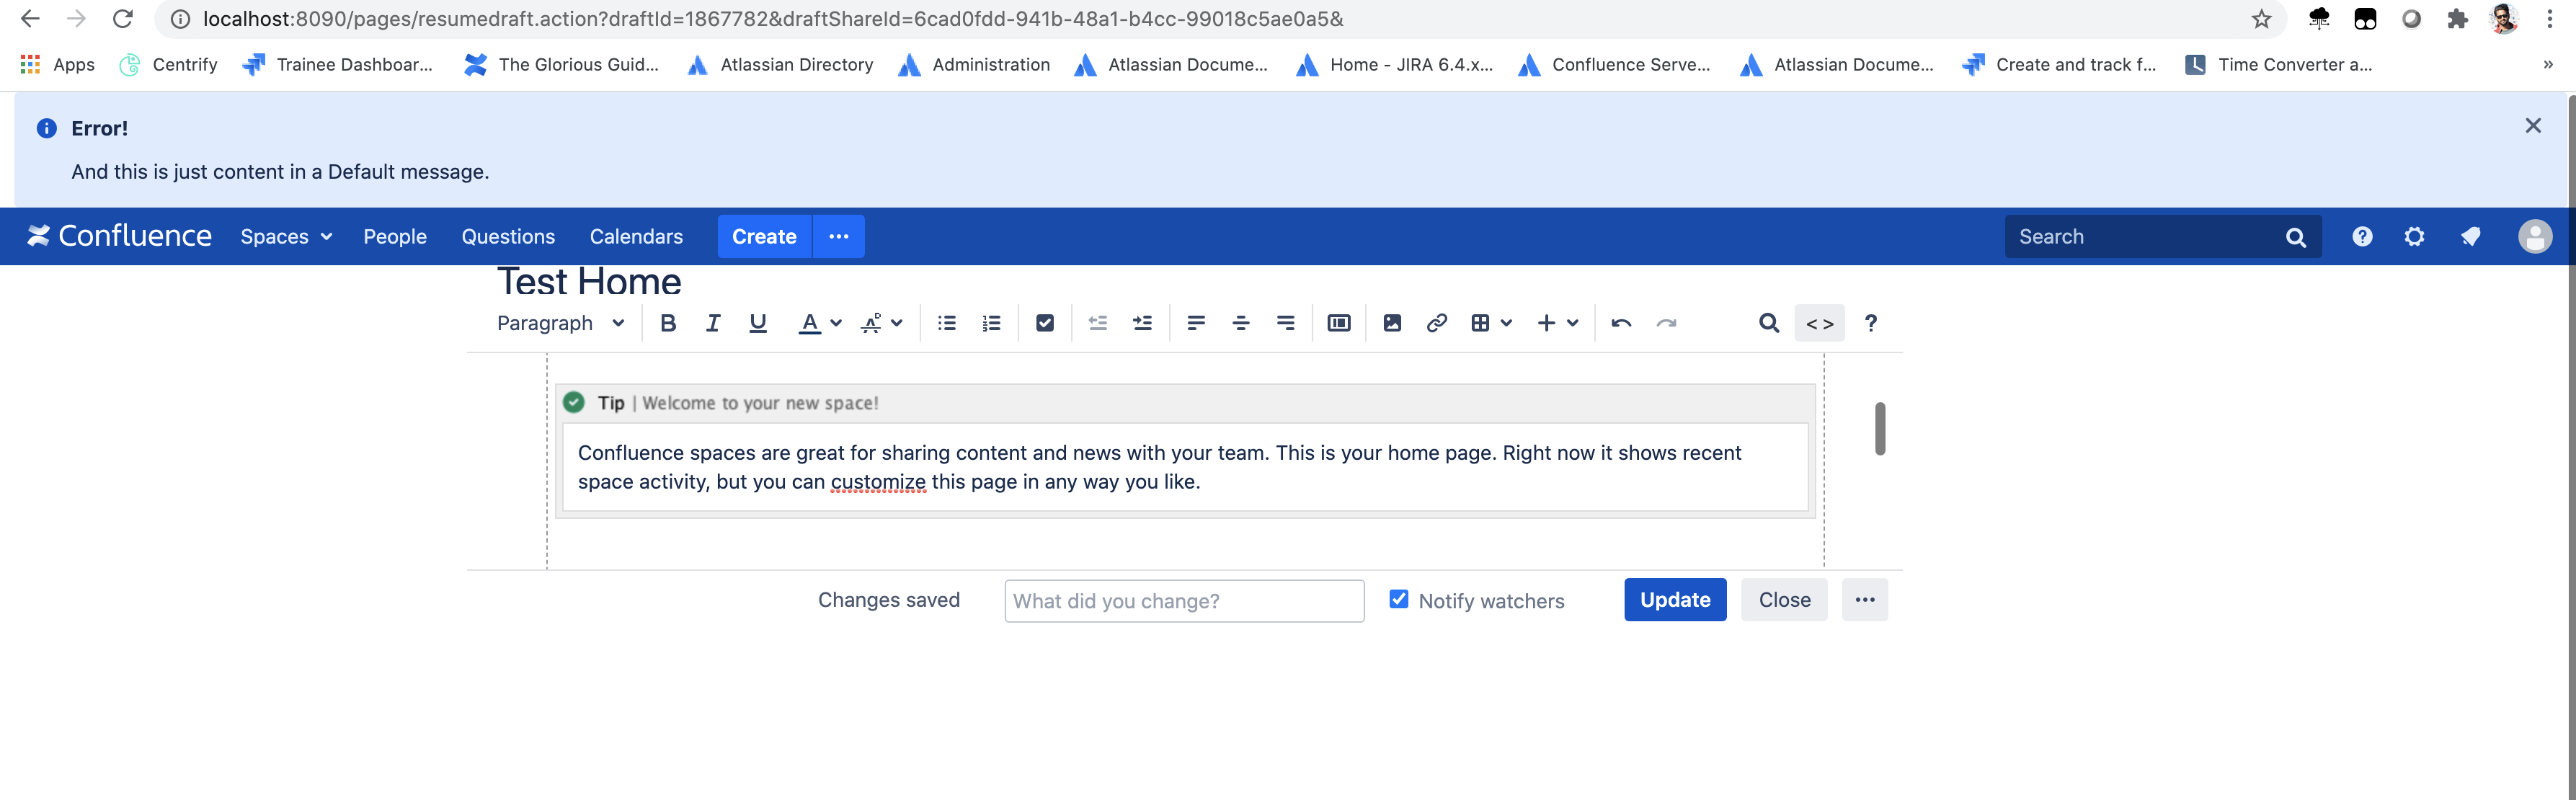2576x800 pixels.
Task: Click the Update button
Action: tap(1675, 600)
